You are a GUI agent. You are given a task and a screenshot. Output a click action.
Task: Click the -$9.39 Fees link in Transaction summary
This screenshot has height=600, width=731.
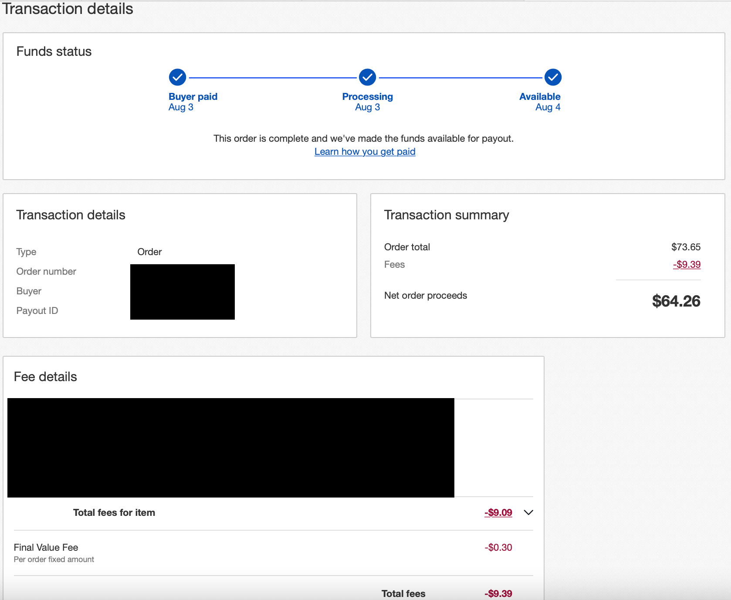click(x=687, y=264)
